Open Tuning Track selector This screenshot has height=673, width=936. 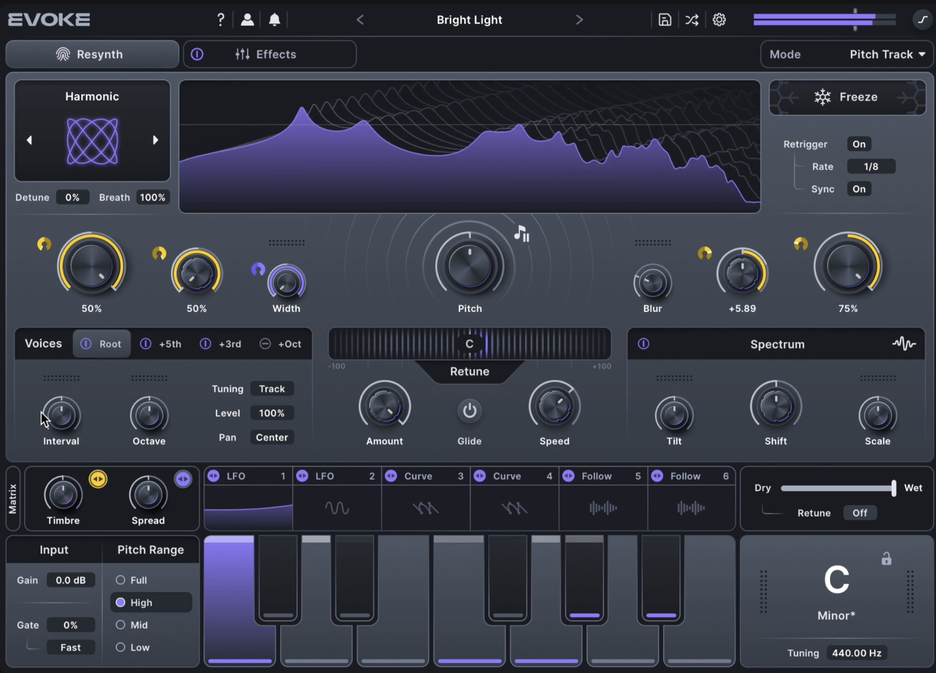click(272, 389)
